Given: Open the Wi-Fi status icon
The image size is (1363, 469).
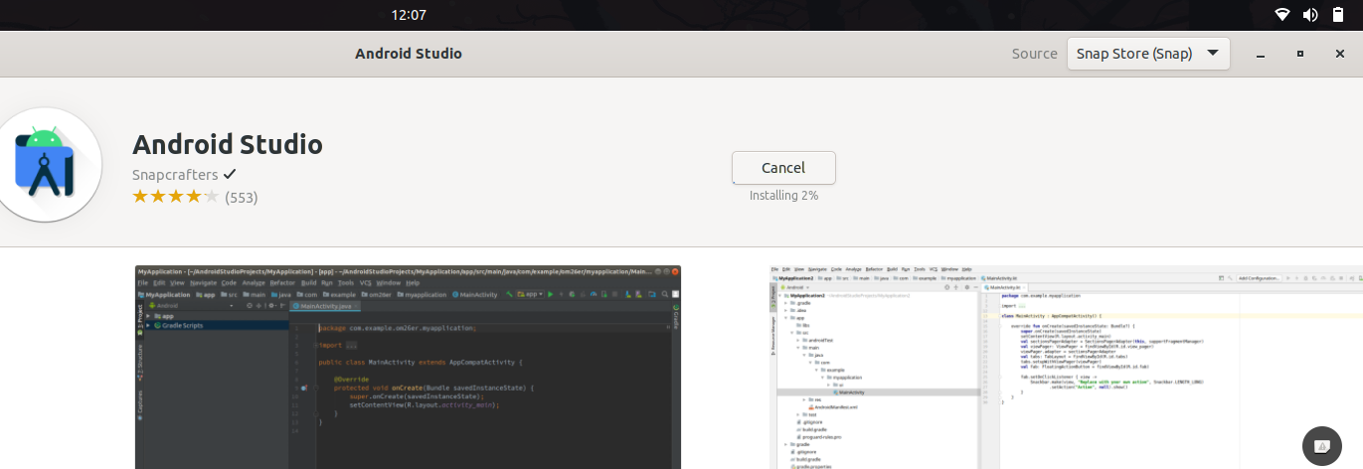Looking at the screenshot, I should 1282,15.
